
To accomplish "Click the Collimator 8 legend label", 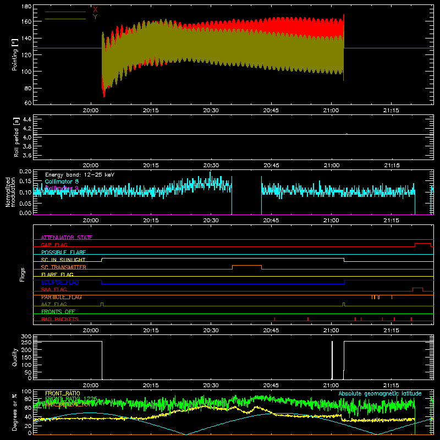I will [62, 182].
